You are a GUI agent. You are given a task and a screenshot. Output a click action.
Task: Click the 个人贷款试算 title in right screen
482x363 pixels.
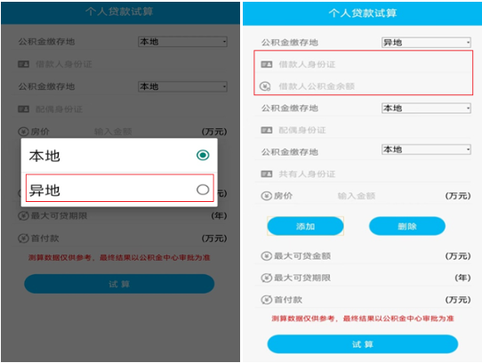point(363,13)
